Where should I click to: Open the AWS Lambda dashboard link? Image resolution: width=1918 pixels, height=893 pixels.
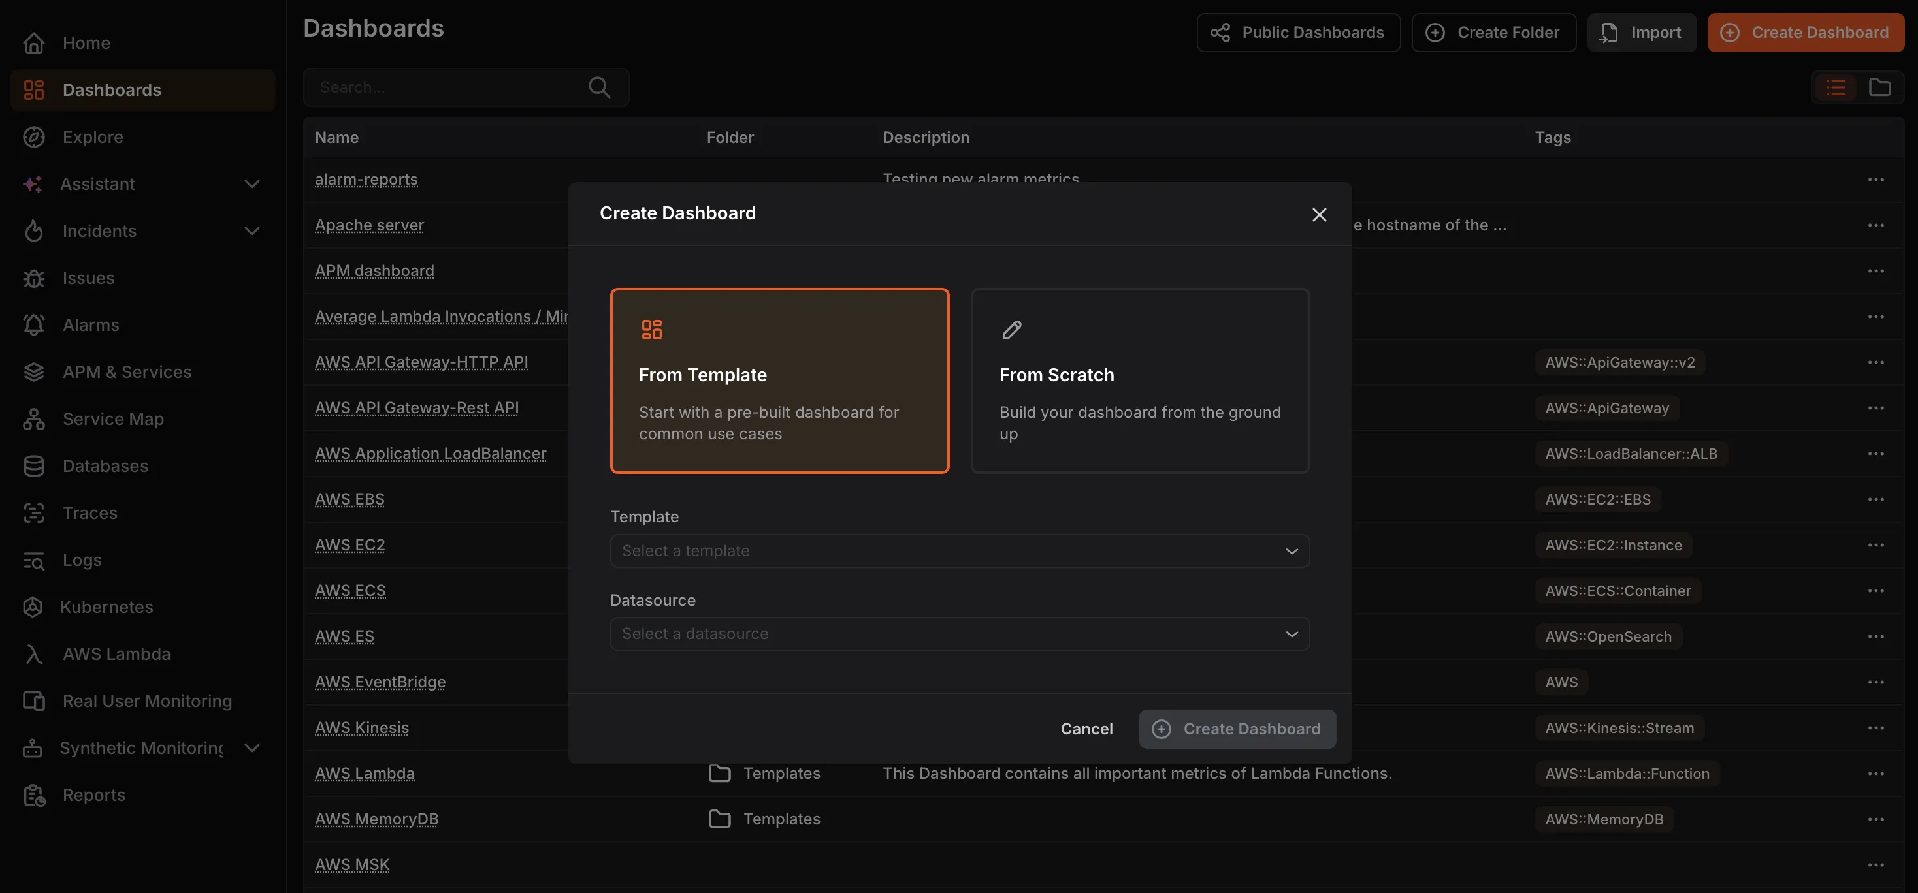click(365, 773)
